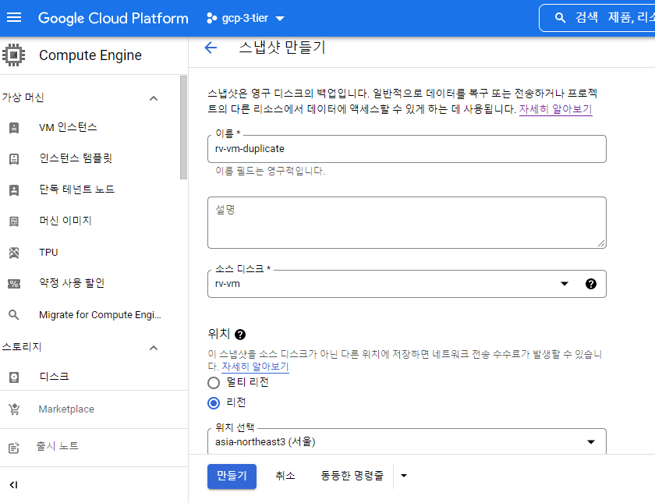Click the Marketplace cart icon
Image resolution: width=655 pixels, height=503 pixels.
point(14,409)
